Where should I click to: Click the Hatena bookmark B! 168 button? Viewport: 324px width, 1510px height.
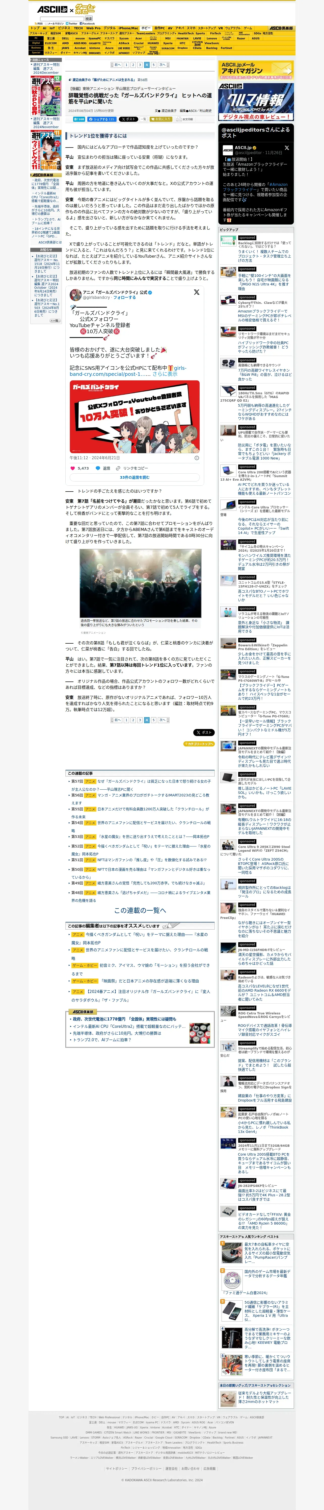[79, 119]
